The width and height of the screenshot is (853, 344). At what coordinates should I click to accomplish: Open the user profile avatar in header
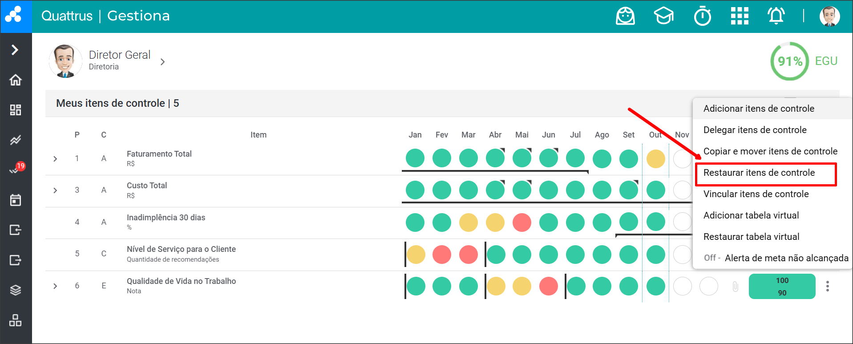pyautogui.click(x=829, y=16)
